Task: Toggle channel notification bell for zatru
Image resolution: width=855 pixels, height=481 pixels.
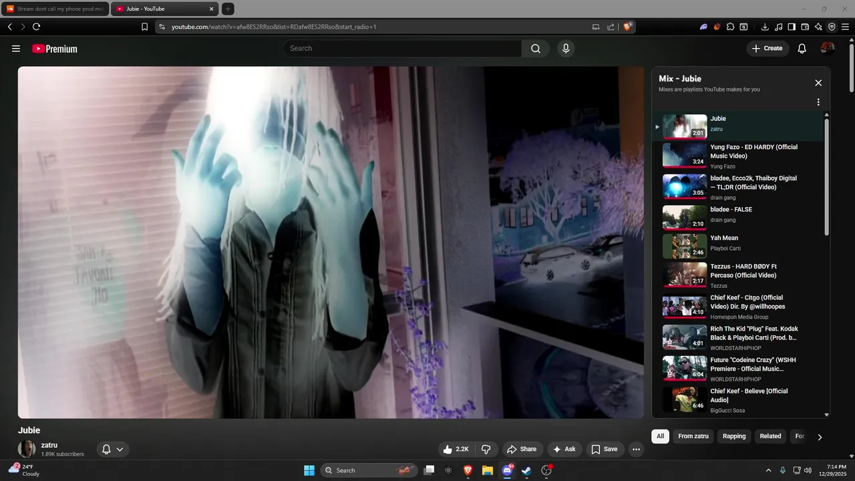Action: coord(112,449)
